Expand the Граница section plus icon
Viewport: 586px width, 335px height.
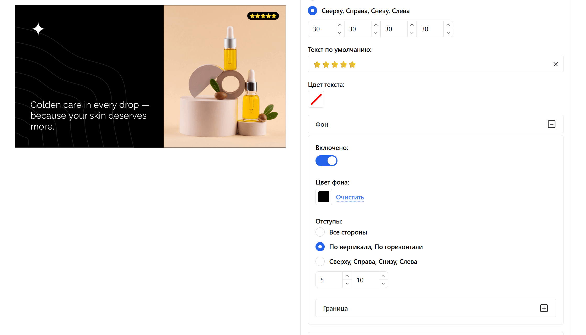(x=544, y=308)
